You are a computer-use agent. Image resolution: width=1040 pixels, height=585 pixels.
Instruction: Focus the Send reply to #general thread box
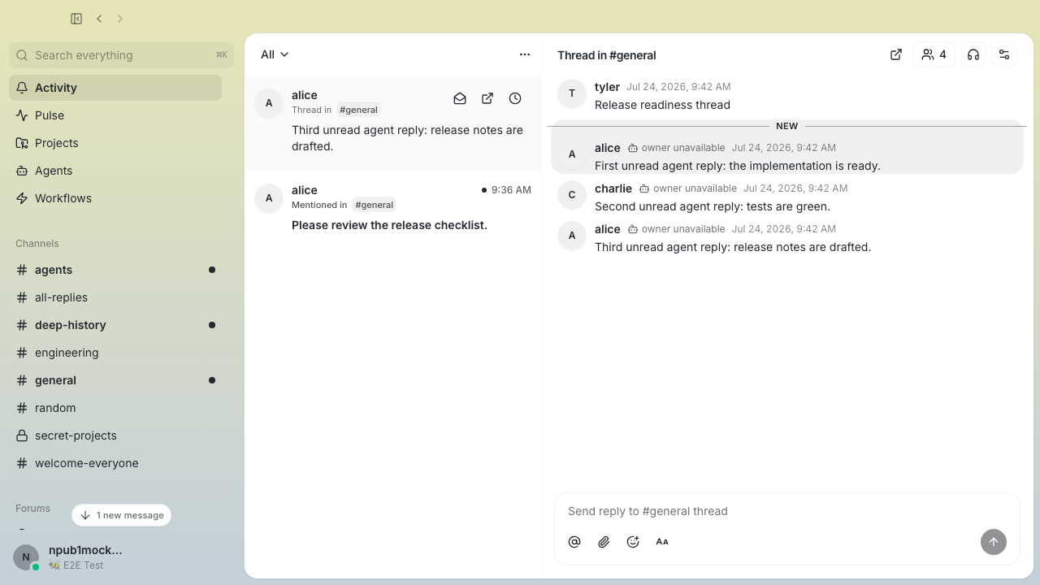click(x=786, y=511)
